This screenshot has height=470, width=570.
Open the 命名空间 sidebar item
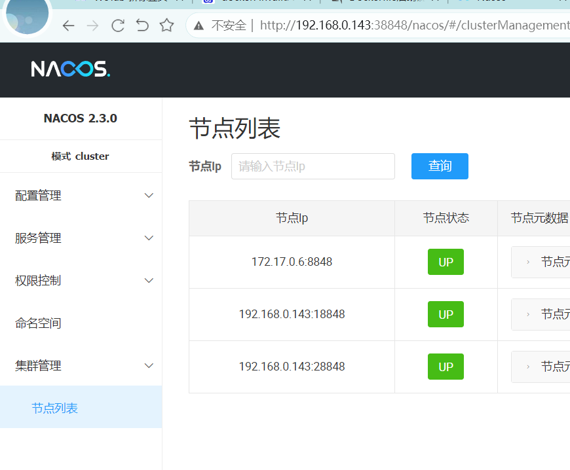coord(81,323)
